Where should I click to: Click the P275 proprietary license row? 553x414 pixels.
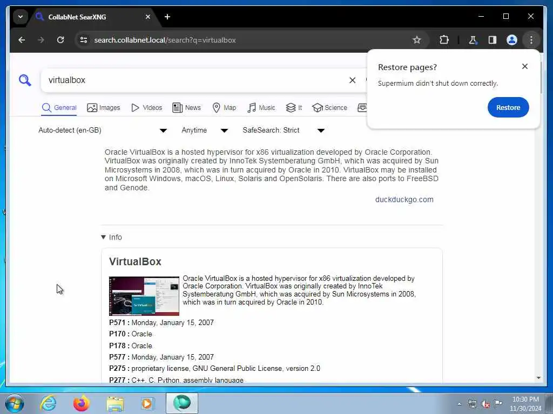tap(214, 369)
